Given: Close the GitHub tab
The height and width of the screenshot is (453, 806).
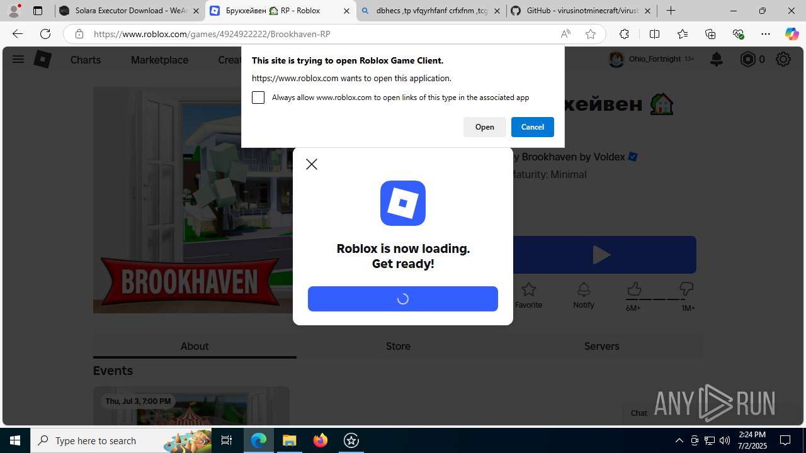Looking at the screenshot, I should click(647, 11).
